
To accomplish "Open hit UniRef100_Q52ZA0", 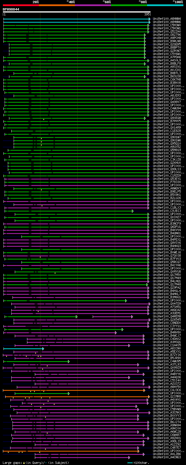I will tap(167, 31).
